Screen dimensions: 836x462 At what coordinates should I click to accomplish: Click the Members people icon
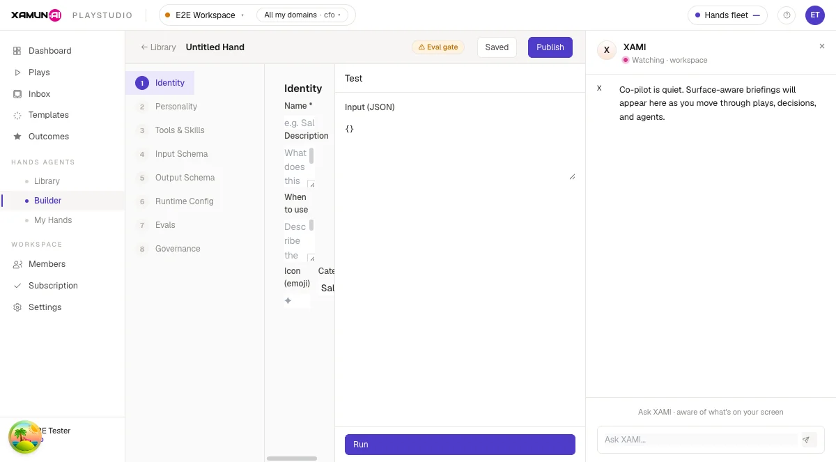(x=17, y=264)
